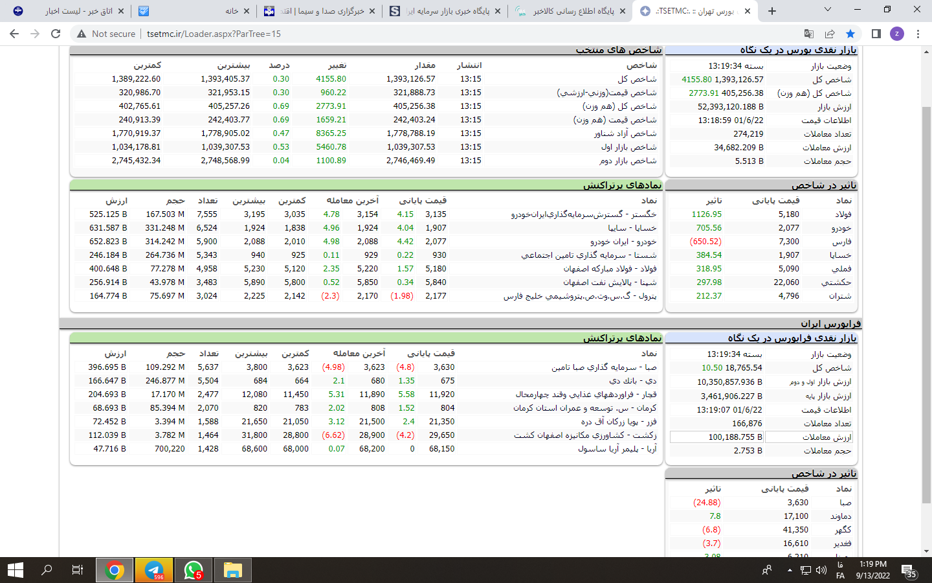932x583 pixels.
Task: Open File Explorer from taskbar
Action: pyautogui.click(x=233, y=570)
